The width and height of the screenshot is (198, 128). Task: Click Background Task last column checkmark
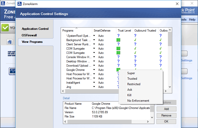[x=160, y=40]
